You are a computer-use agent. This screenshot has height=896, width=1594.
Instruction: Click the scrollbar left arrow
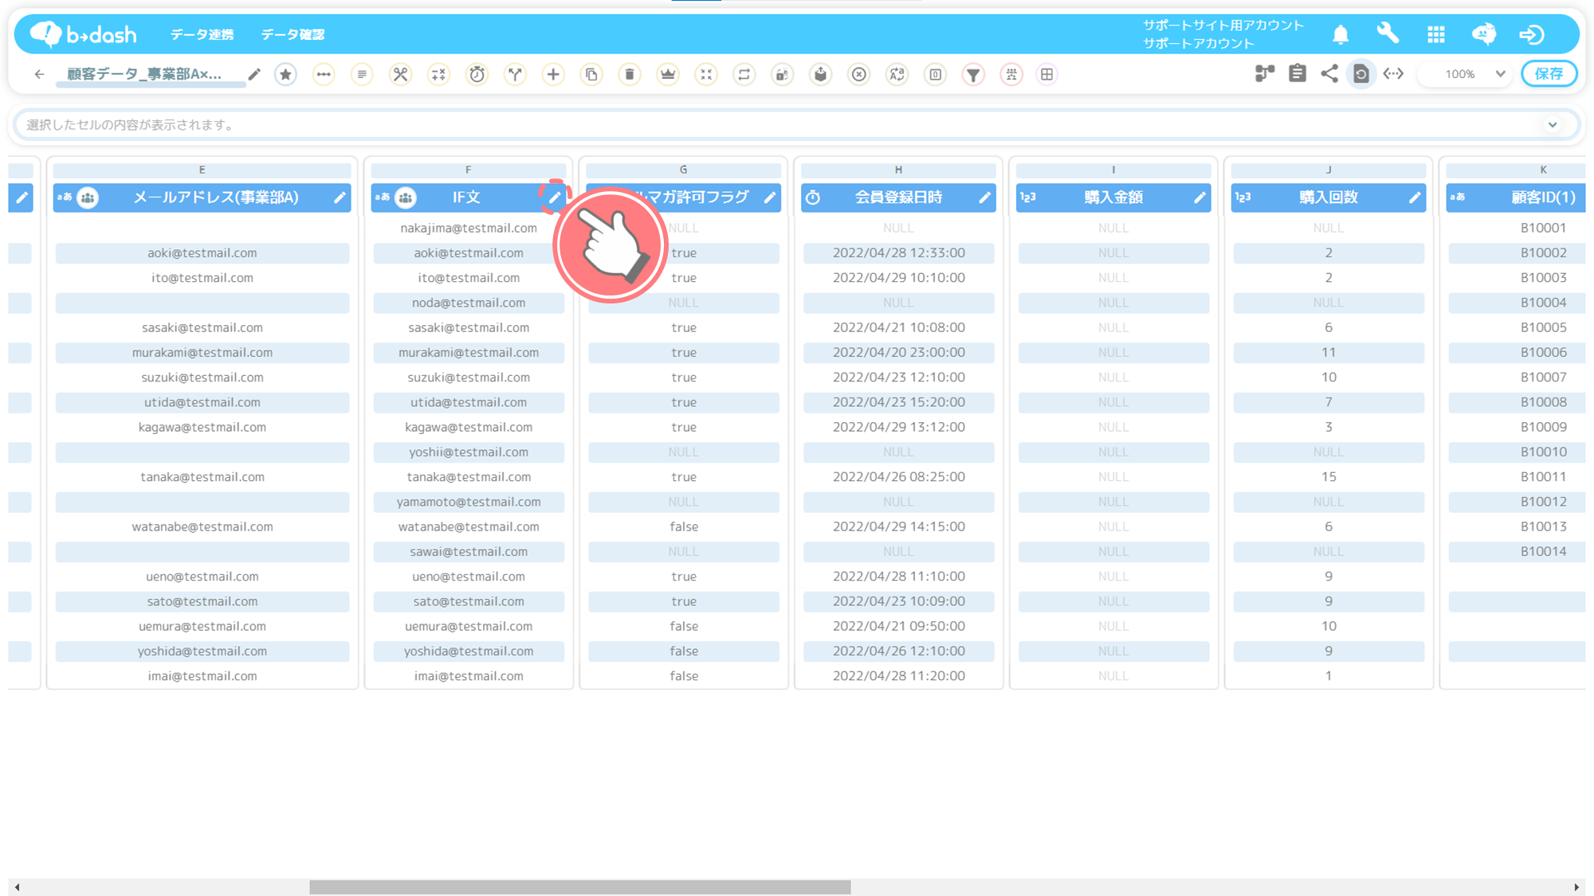pyautogui.click(x=17, y=887)
